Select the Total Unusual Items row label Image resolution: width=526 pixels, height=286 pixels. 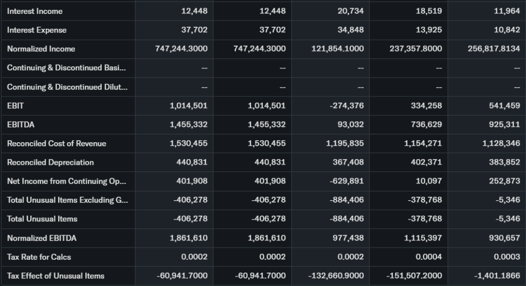pyautogui.click(x=42, y=219)
